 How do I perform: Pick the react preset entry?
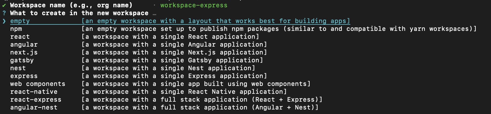click(x=20, y=37)
